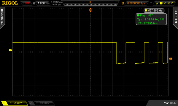Click the RIGOL logo
The width and height of the screenshot is (178, 106).
point(10,3)
